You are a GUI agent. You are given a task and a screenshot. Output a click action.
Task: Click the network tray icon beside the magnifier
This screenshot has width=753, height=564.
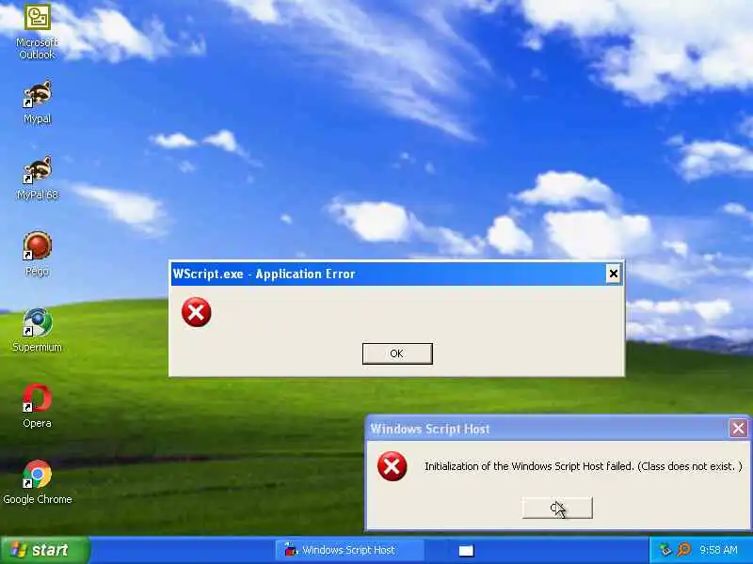[665, 550]
